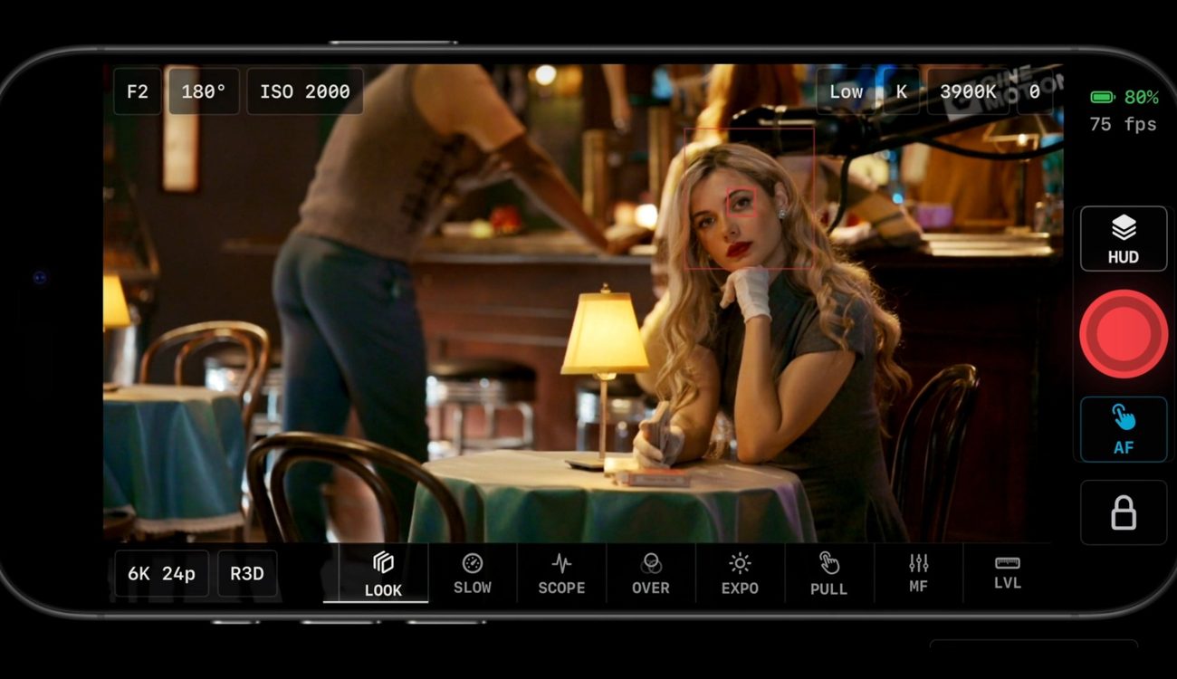Tap the eye-tracking focus box on face

pyautogui.click(x=742, y=201)
